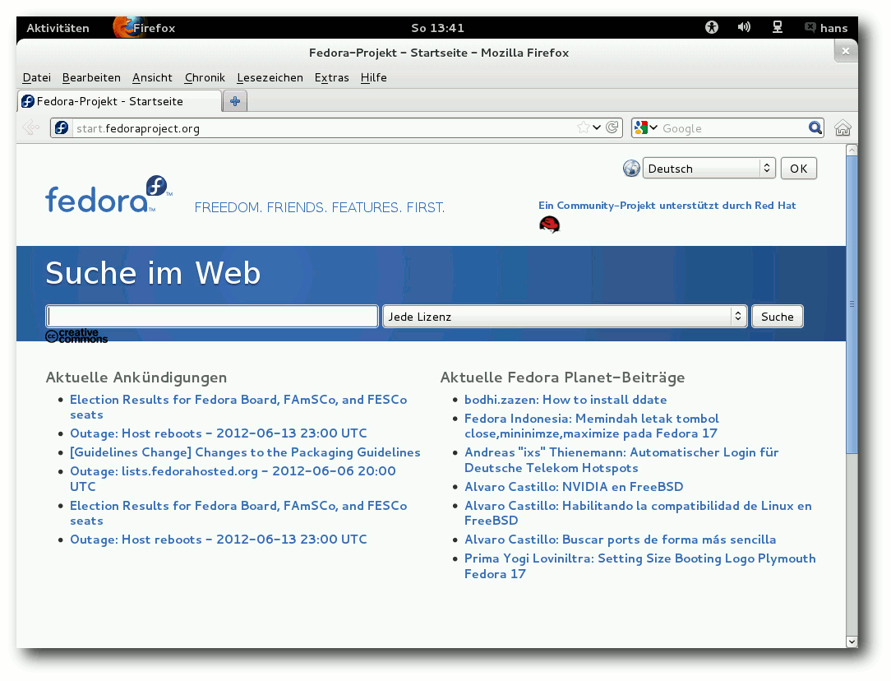Viewport: 891px width, 681px height.
Task: Click the back arrow navigation button
Action: [31, 128]
